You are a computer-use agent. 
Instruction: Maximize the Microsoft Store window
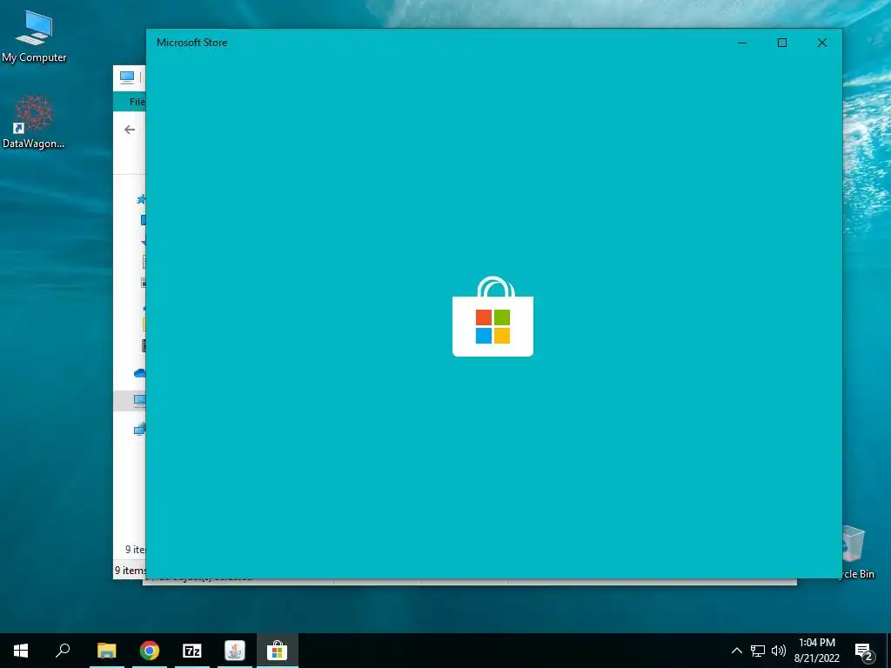782,43
